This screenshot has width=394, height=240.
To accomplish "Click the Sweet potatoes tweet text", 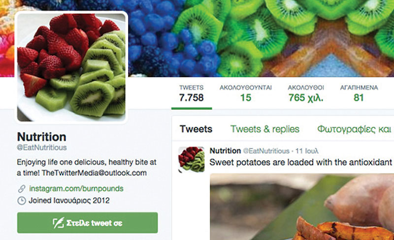I will pos(301,162).
